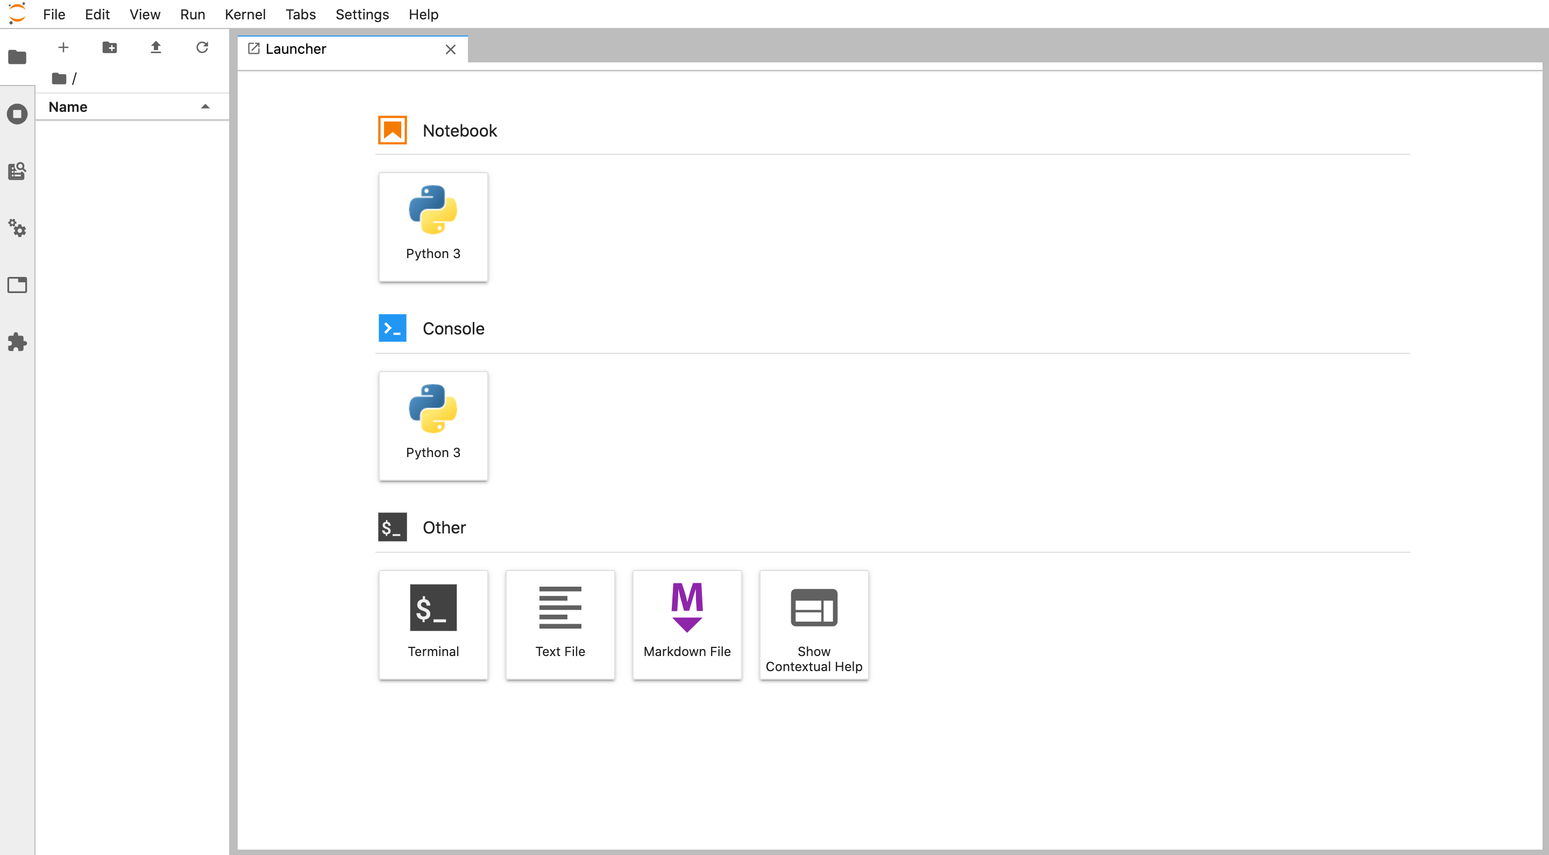Screen dimensions: 1549x855
Task: Open the Property Inspector gears icon
Action: click(17, 229)
